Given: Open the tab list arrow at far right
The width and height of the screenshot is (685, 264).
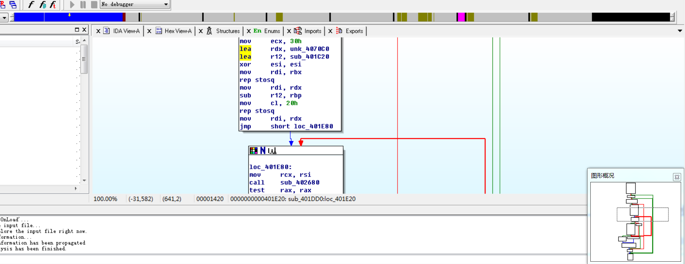Looking at the screenshot, I should tap(680, 31).
